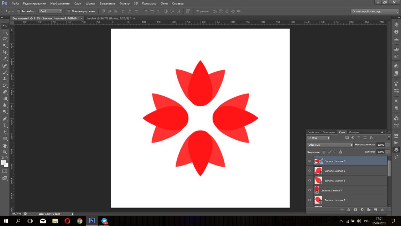Hide the highlighted Эллипс 1 копия 8 layer
Viewport: 401px width, 226px height.
coord(310,161)
